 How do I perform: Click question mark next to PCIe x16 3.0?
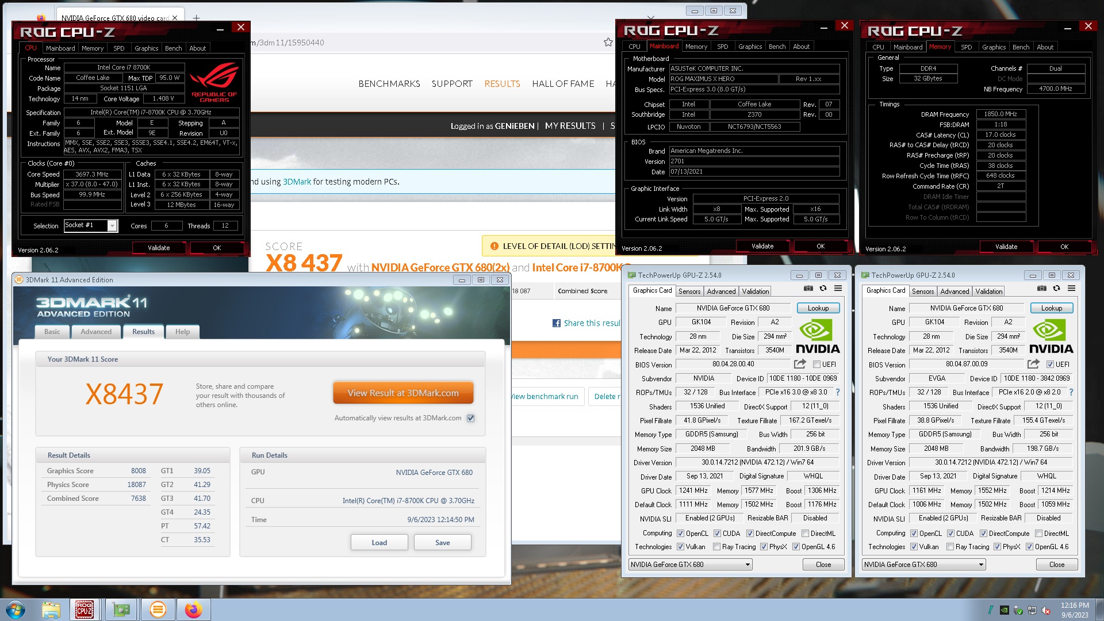pos(838,392)
